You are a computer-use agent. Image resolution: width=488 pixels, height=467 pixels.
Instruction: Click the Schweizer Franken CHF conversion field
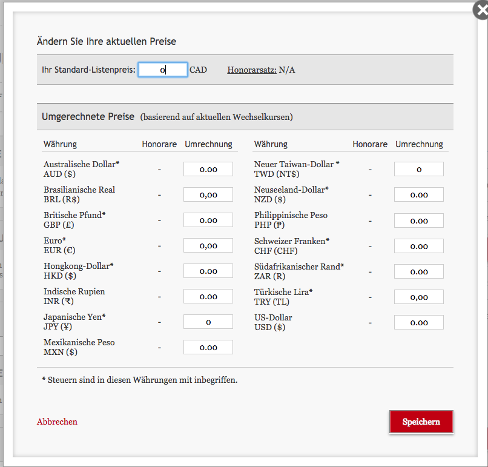point(418,245)
